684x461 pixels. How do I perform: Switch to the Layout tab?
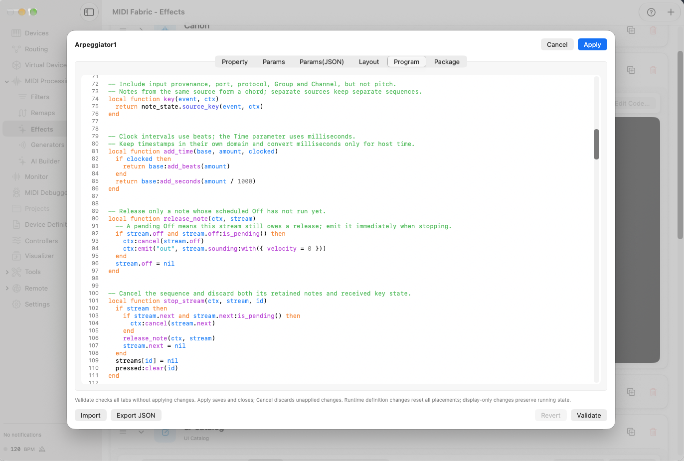(x=369, y=62)
